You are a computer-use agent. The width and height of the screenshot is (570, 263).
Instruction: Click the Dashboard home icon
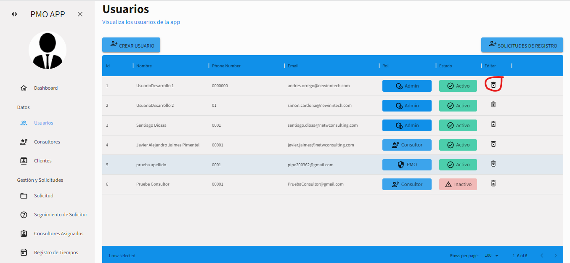coord(24,88)
